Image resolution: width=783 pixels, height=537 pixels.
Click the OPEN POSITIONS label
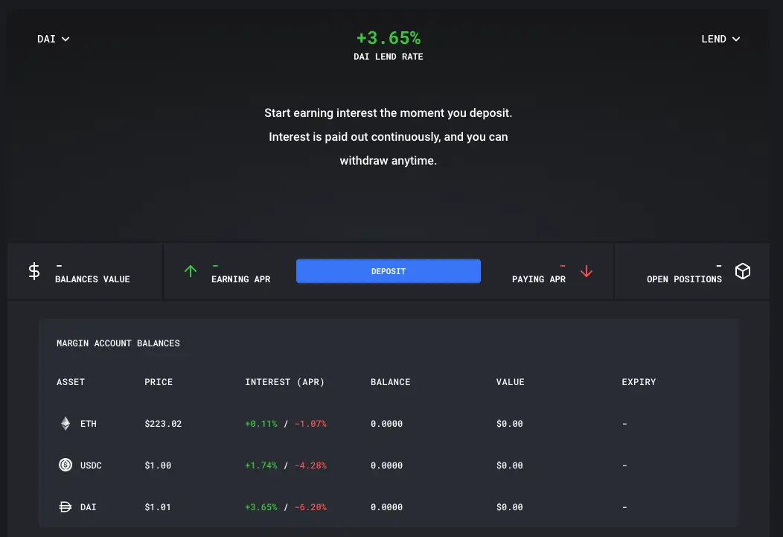[x=684, y=279]
